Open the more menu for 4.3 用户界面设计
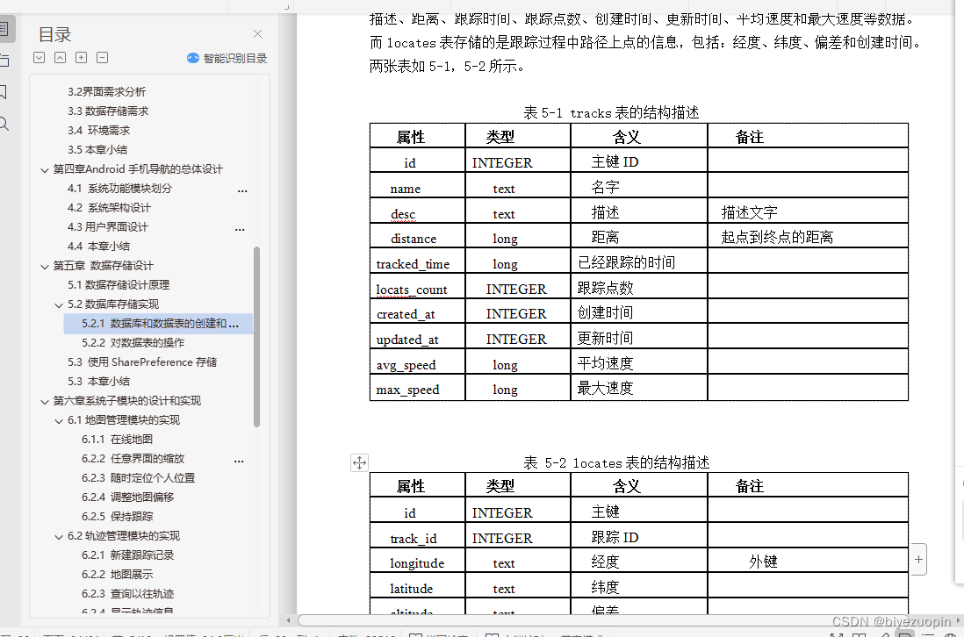 [x=240, y=229]
